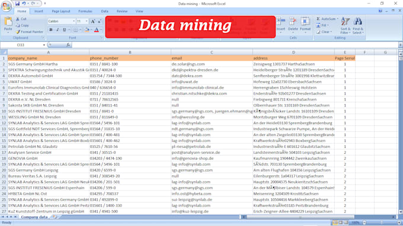Click the Excel Help icon

point(380,11)
